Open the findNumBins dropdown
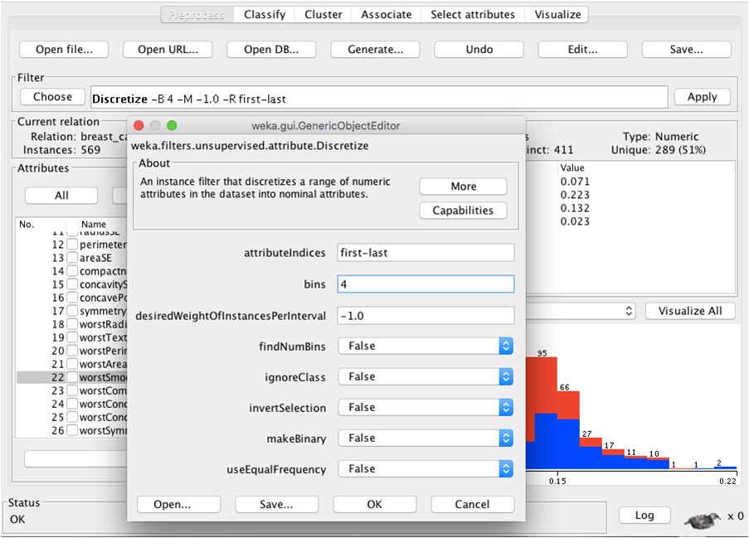 coord(426,347)
